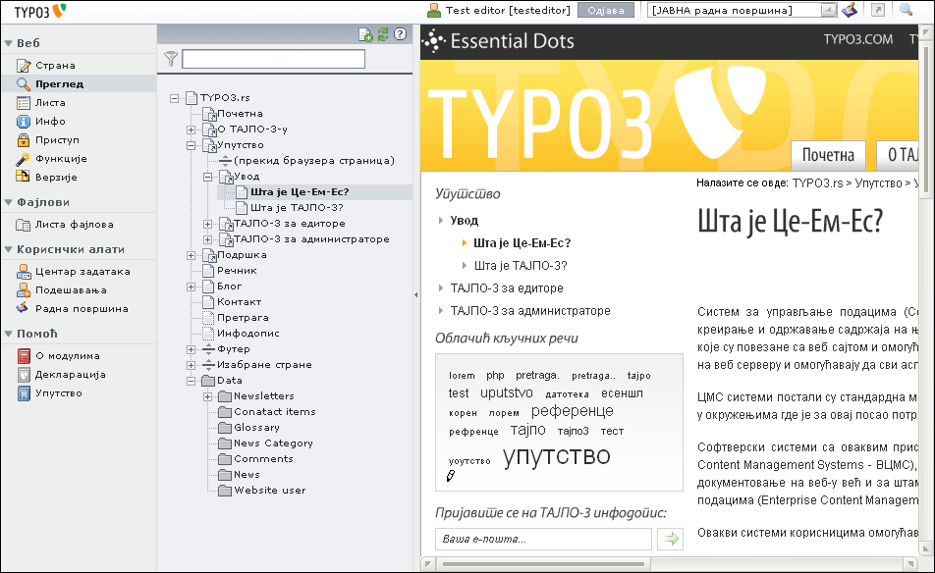Screen dimensions: 935x573
Task: Expand the Блог tree node
Action: [191, 286]
